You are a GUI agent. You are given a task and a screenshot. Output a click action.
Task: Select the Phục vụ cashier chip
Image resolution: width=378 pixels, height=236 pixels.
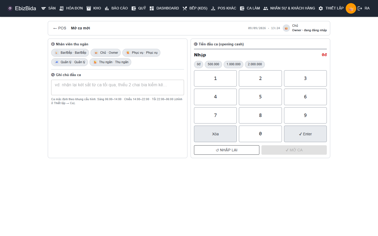[x=141, y=53]
